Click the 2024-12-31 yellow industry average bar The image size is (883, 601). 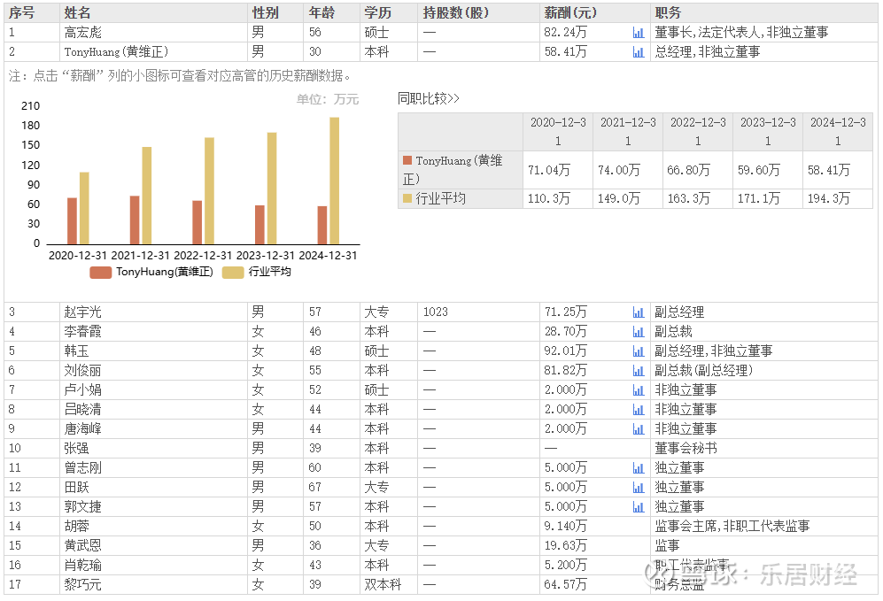point(335,181)
